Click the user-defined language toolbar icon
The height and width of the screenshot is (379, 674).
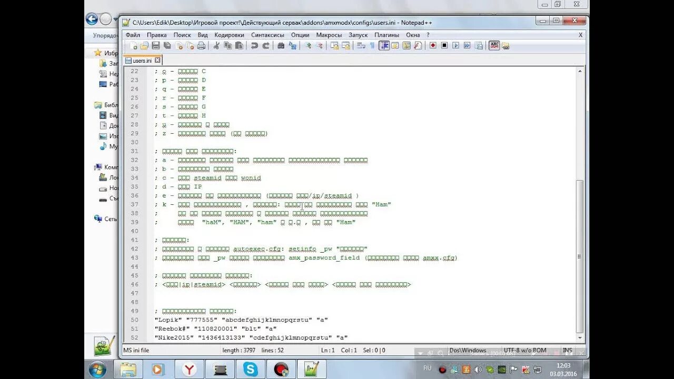(395, 46)
